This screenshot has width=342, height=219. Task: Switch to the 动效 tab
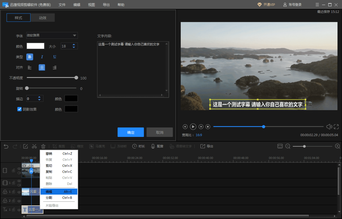[x=43, y=18]
